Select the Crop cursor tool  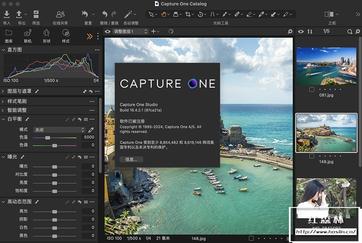click(x=188, y=14)
